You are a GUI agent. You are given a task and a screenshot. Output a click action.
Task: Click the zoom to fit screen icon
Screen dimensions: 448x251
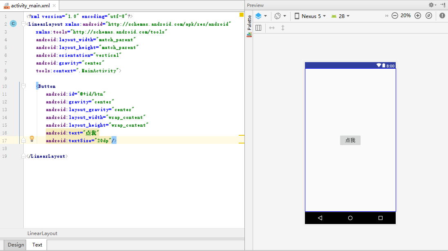429,16
